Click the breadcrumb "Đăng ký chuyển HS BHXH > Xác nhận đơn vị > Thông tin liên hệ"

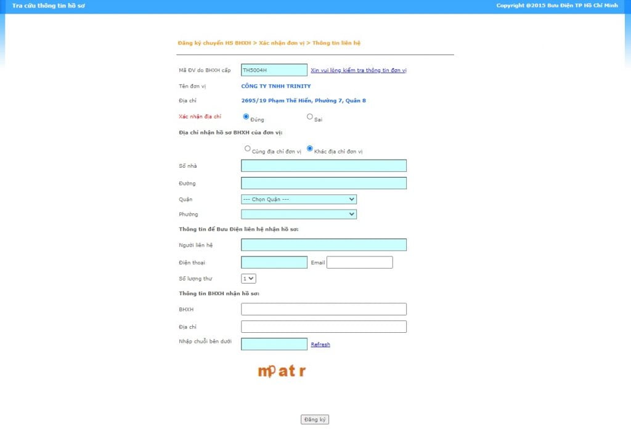click(x=269, y=43)
